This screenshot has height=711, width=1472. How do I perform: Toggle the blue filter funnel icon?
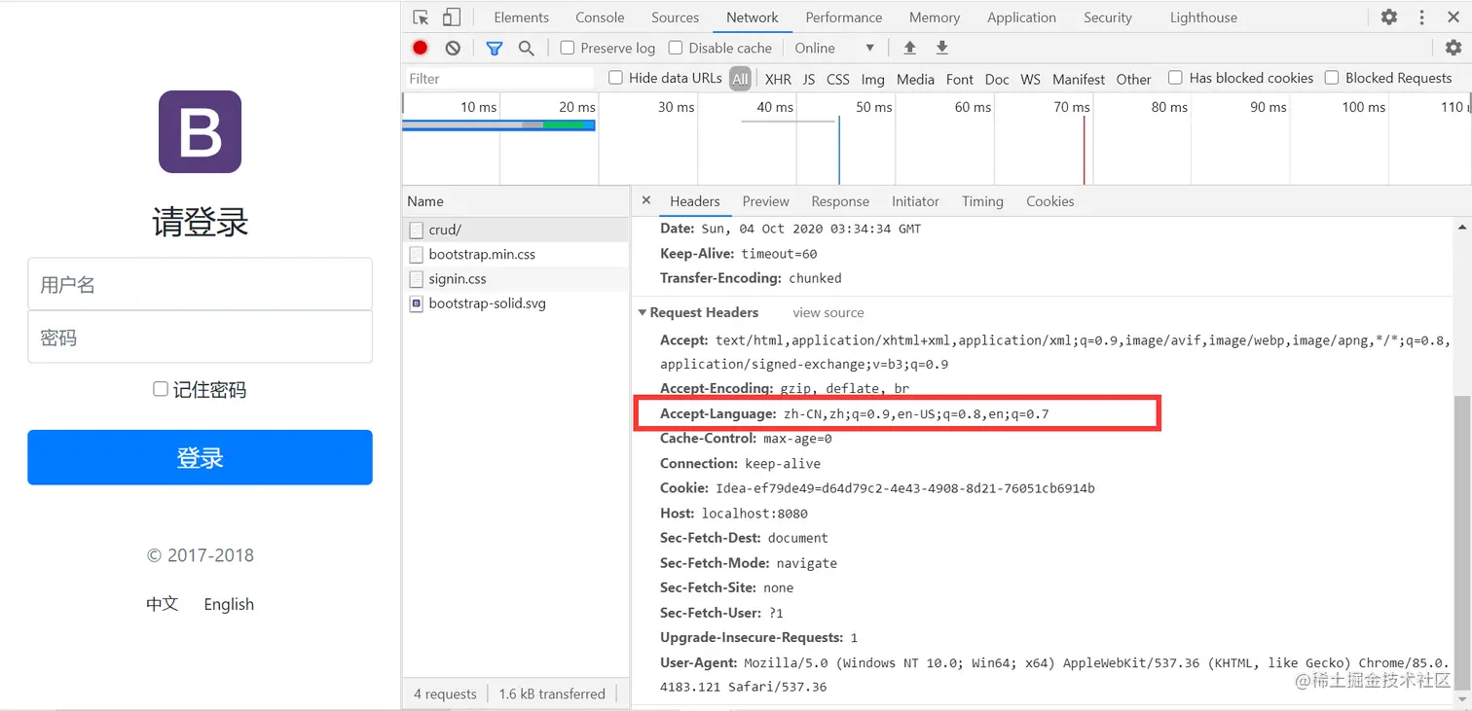pos(495,48)
